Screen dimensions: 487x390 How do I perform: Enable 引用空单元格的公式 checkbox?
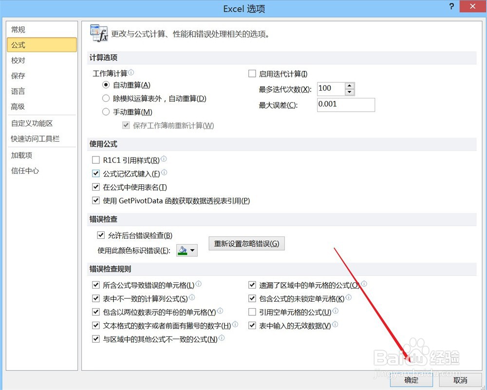(x=252, y=312)
